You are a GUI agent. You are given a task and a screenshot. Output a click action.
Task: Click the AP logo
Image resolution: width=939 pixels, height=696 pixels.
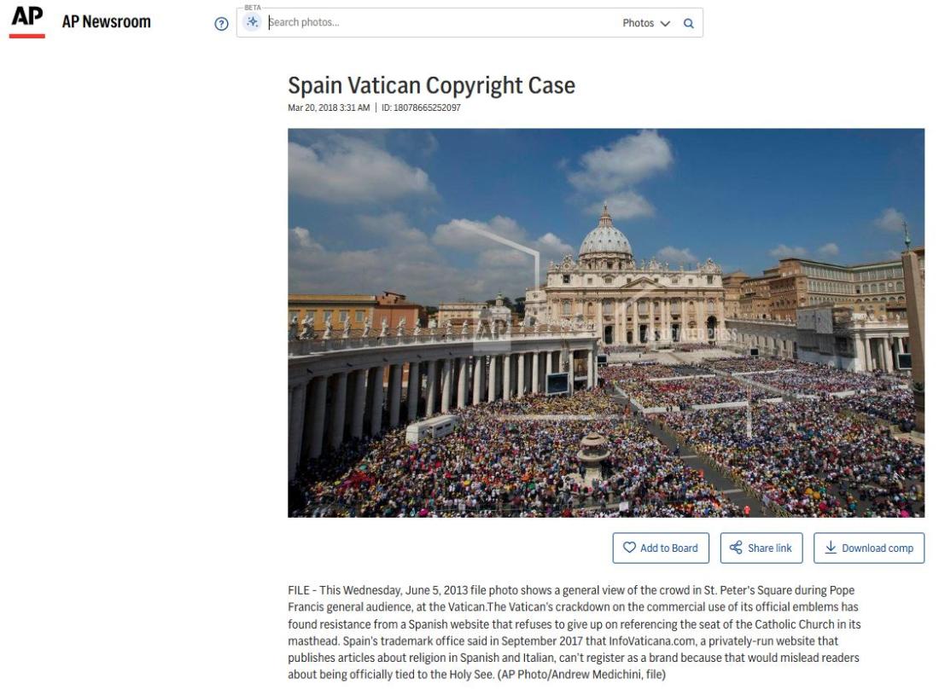click(27, 21)
